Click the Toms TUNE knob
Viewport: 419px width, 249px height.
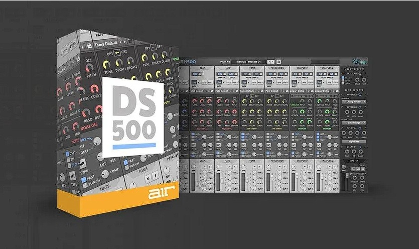click(244, 101)
